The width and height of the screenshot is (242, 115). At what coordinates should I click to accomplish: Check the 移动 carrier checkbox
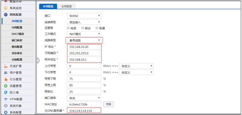click(x=82, y=28)
